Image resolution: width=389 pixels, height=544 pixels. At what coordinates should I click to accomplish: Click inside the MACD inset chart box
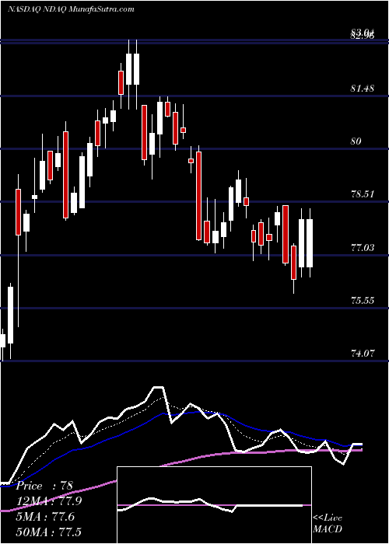coord(214,505)
